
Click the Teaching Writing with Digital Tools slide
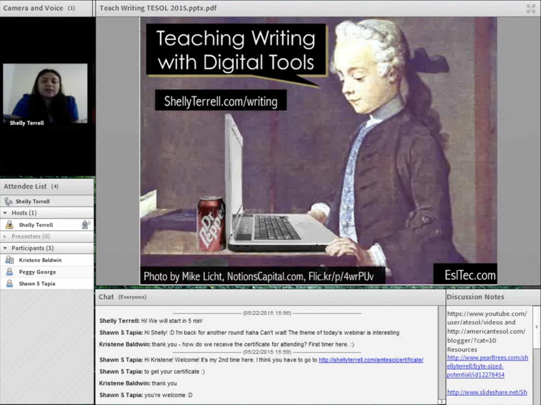pyautogui.click(x=319, y=151)
